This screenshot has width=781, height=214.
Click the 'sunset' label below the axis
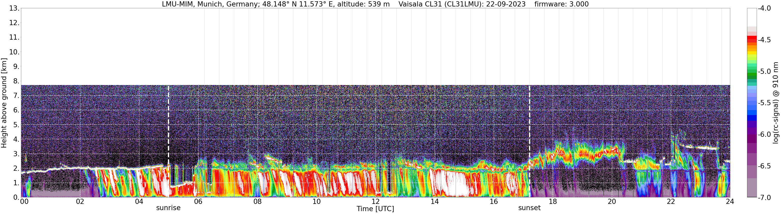(529, 208)
